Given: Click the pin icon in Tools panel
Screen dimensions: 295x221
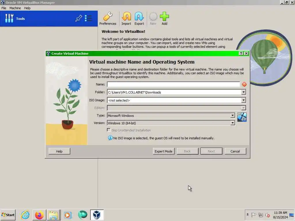Looking at the screenshot, I should click(79, 18).
